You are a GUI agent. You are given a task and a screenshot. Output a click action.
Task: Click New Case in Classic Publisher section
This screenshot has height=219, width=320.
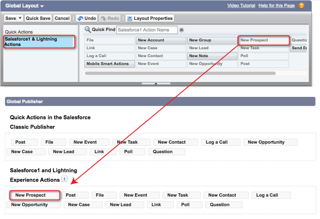26,152
